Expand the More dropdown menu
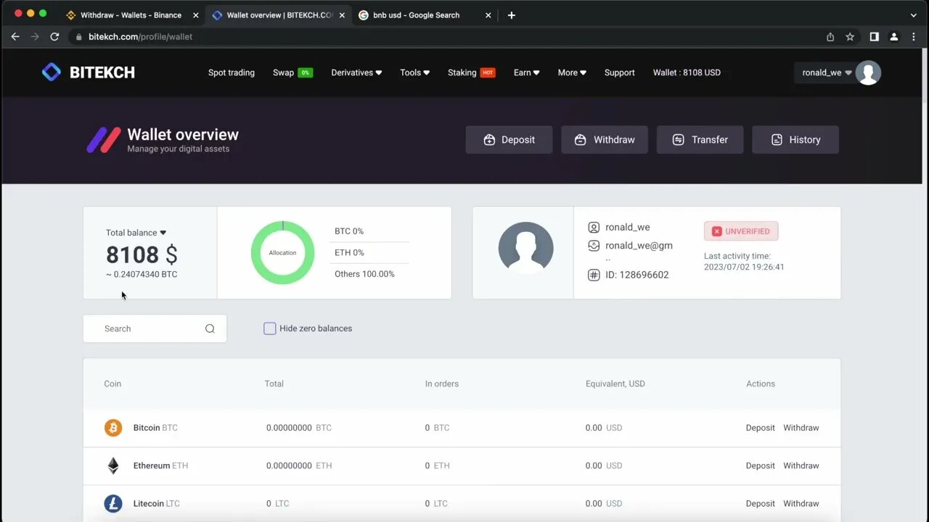 pos(572,72)
